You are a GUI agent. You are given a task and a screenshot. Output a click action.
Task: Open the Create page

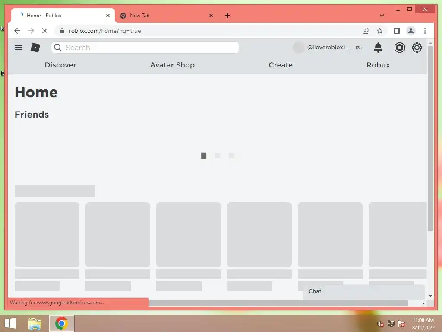(281, 65)
